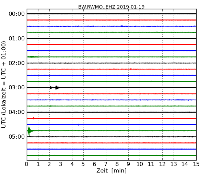
Task: Click the 7 minute tick label
Action: 106,164
